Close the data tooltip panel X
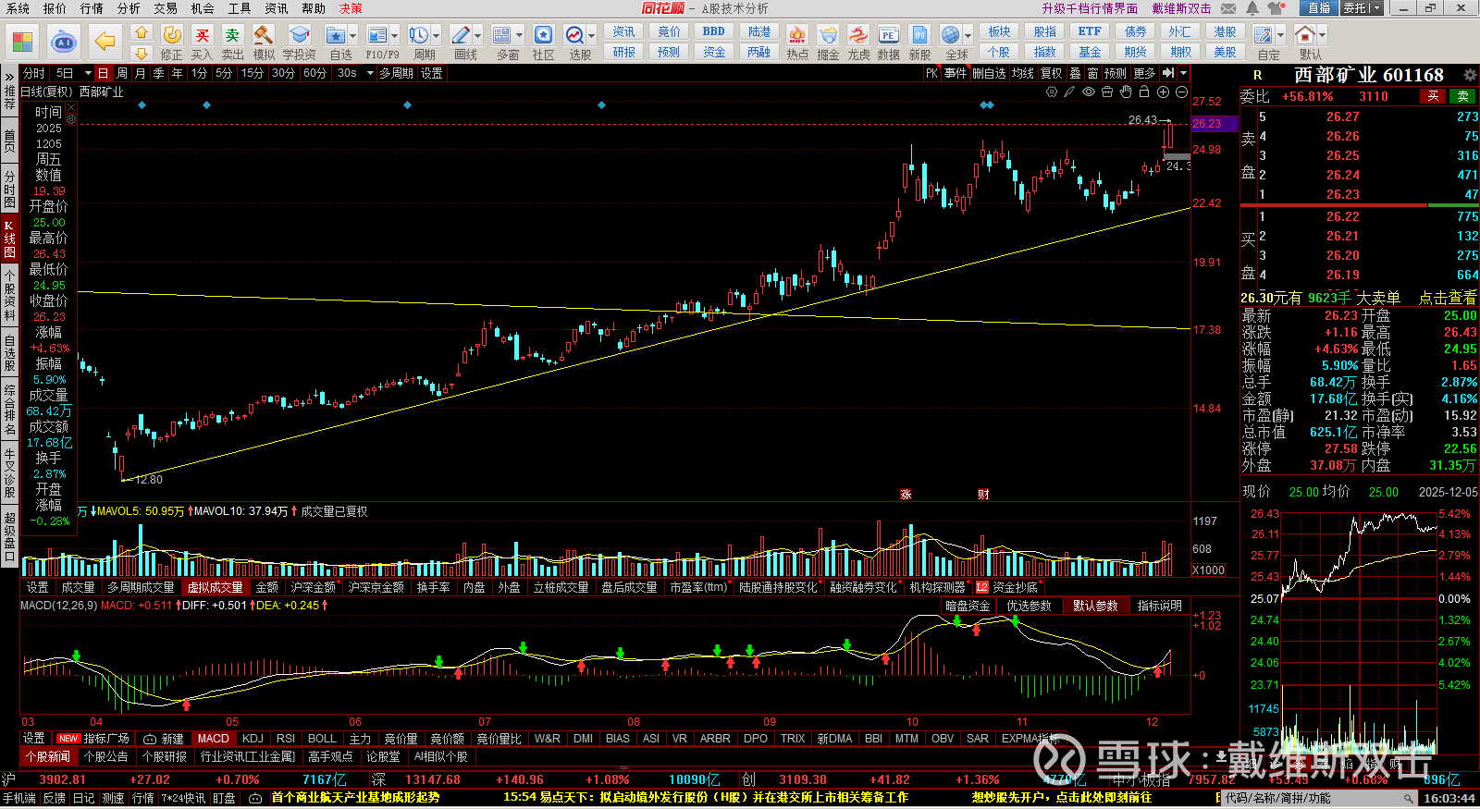 [x=71, y=107]
